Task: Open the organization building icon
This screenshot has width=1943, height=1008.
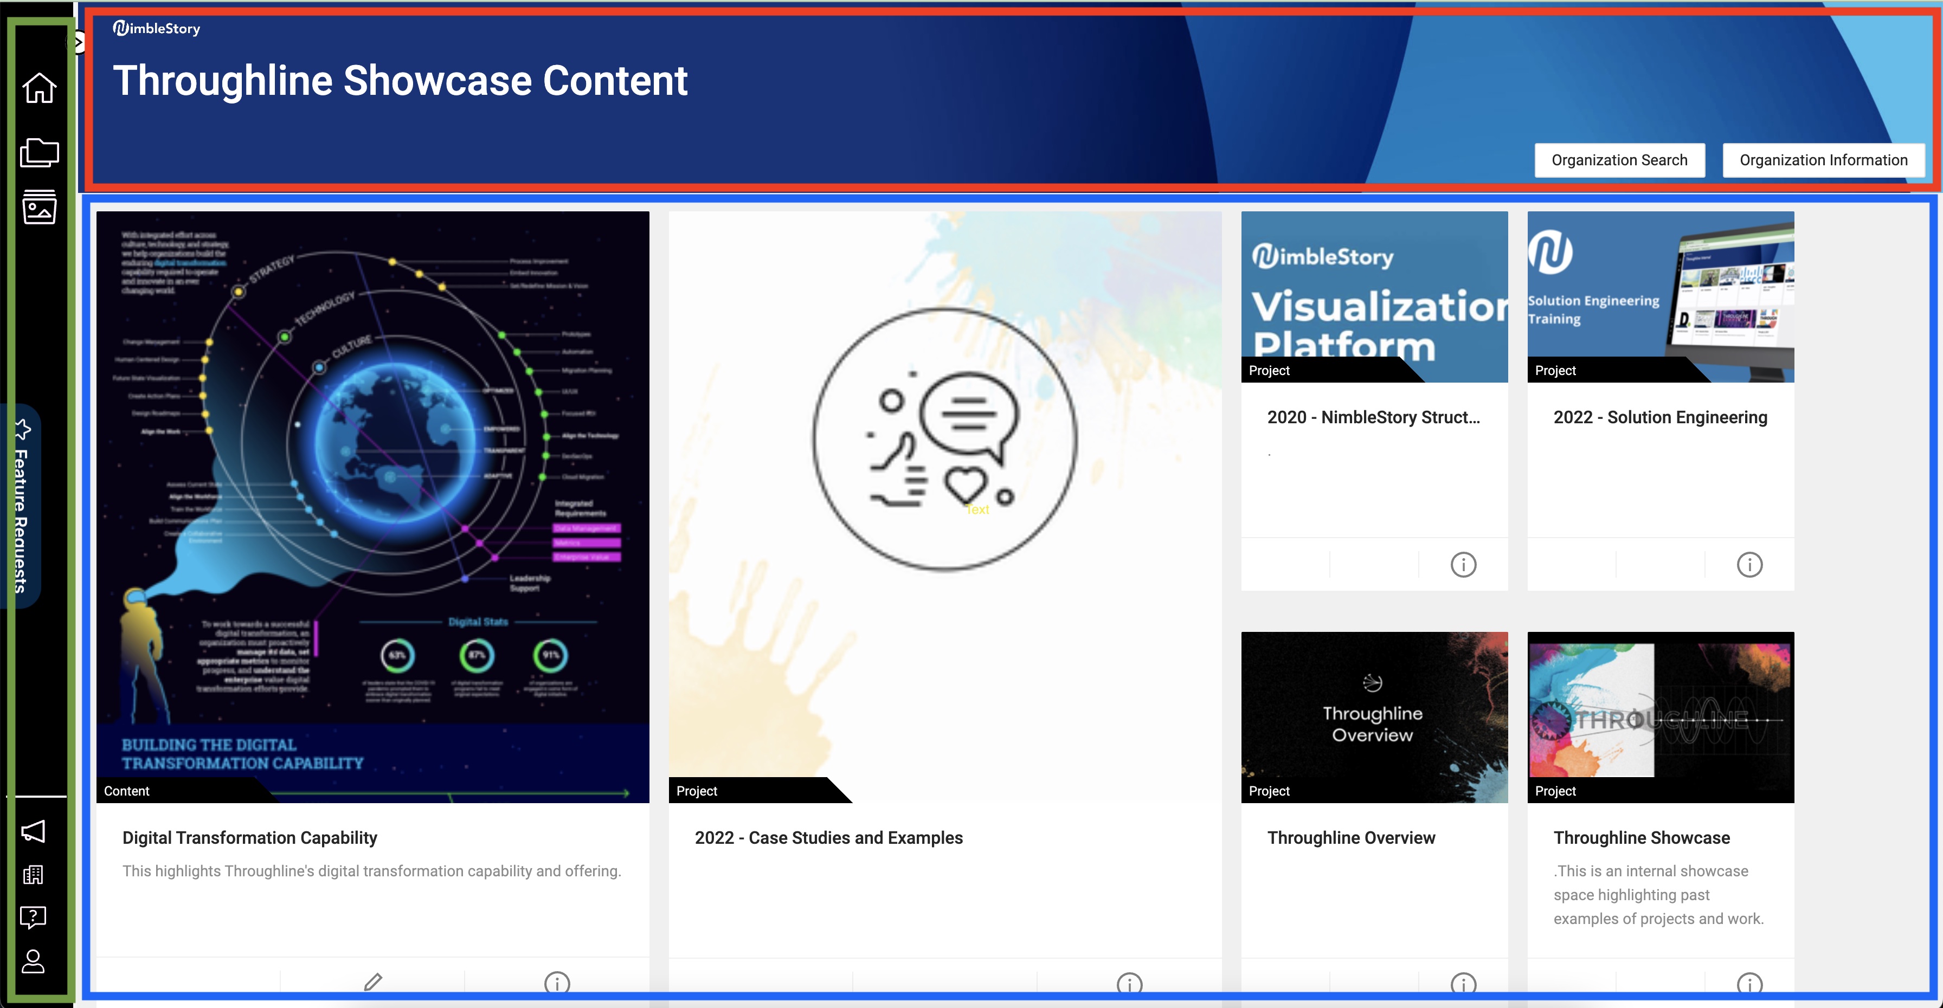Action: [x=33, y=875]
